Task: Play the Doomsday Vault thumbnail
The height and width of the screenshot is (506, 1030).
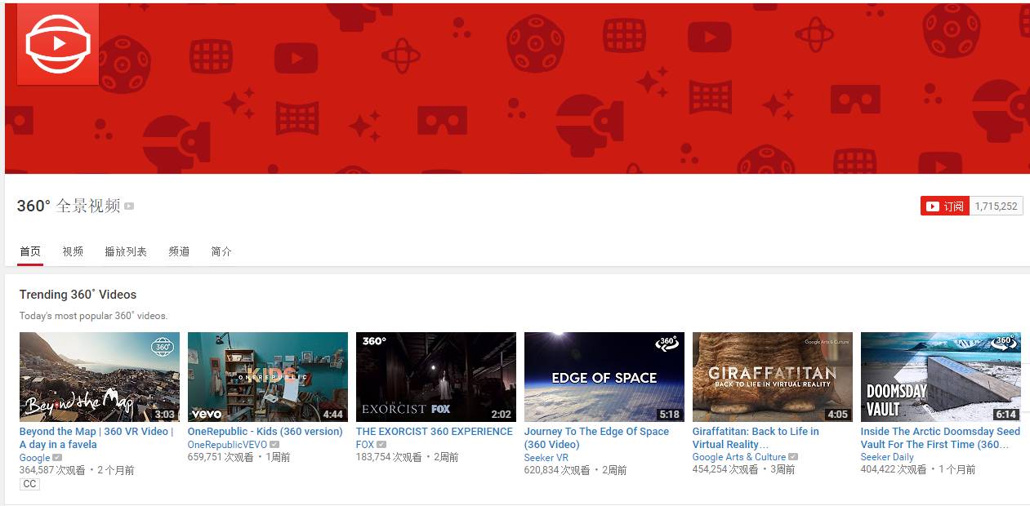Action: [x=941, y=377]
